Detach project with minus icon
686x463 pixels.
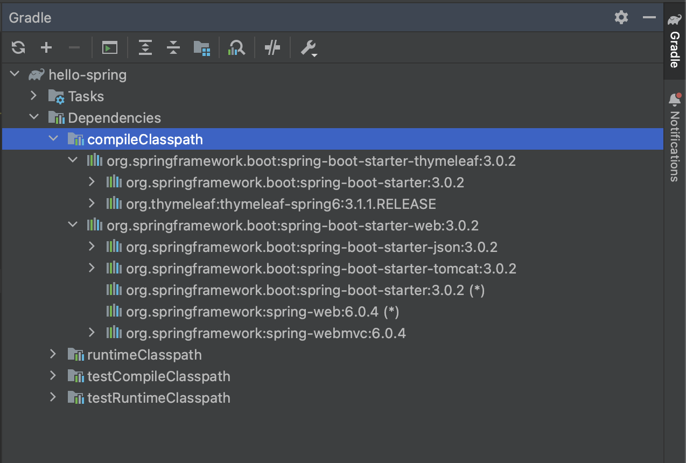(x=74, y=48)
